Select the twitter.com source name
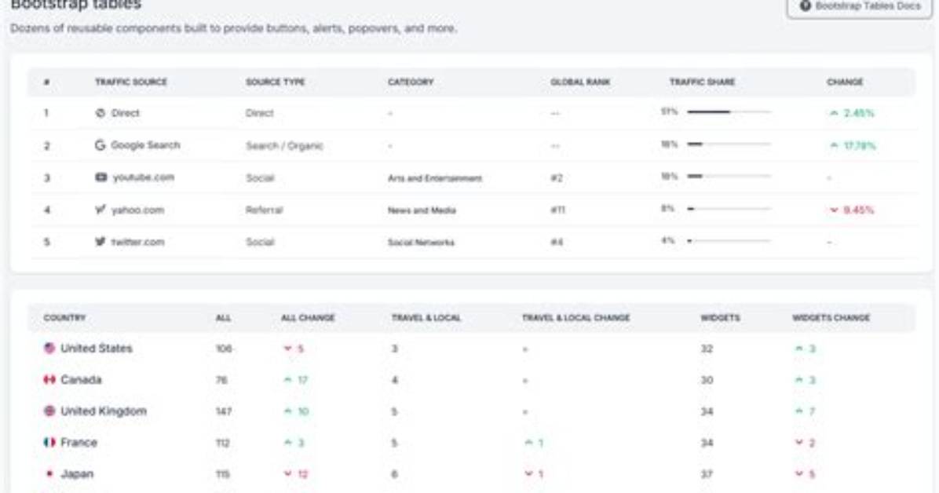The image size is (939, 493). (x=137, y=242)
